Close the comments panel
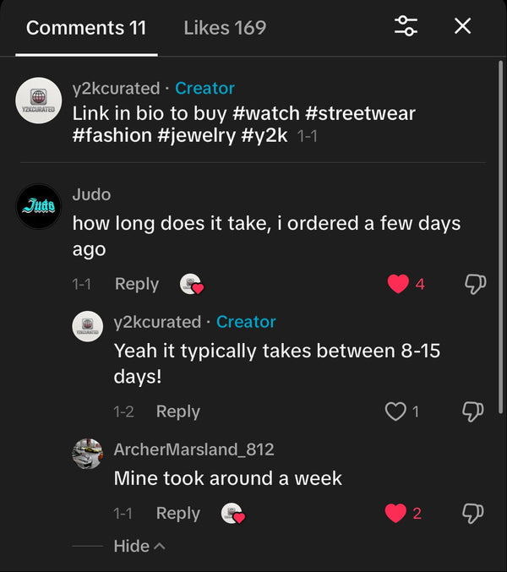 point(462,26)
